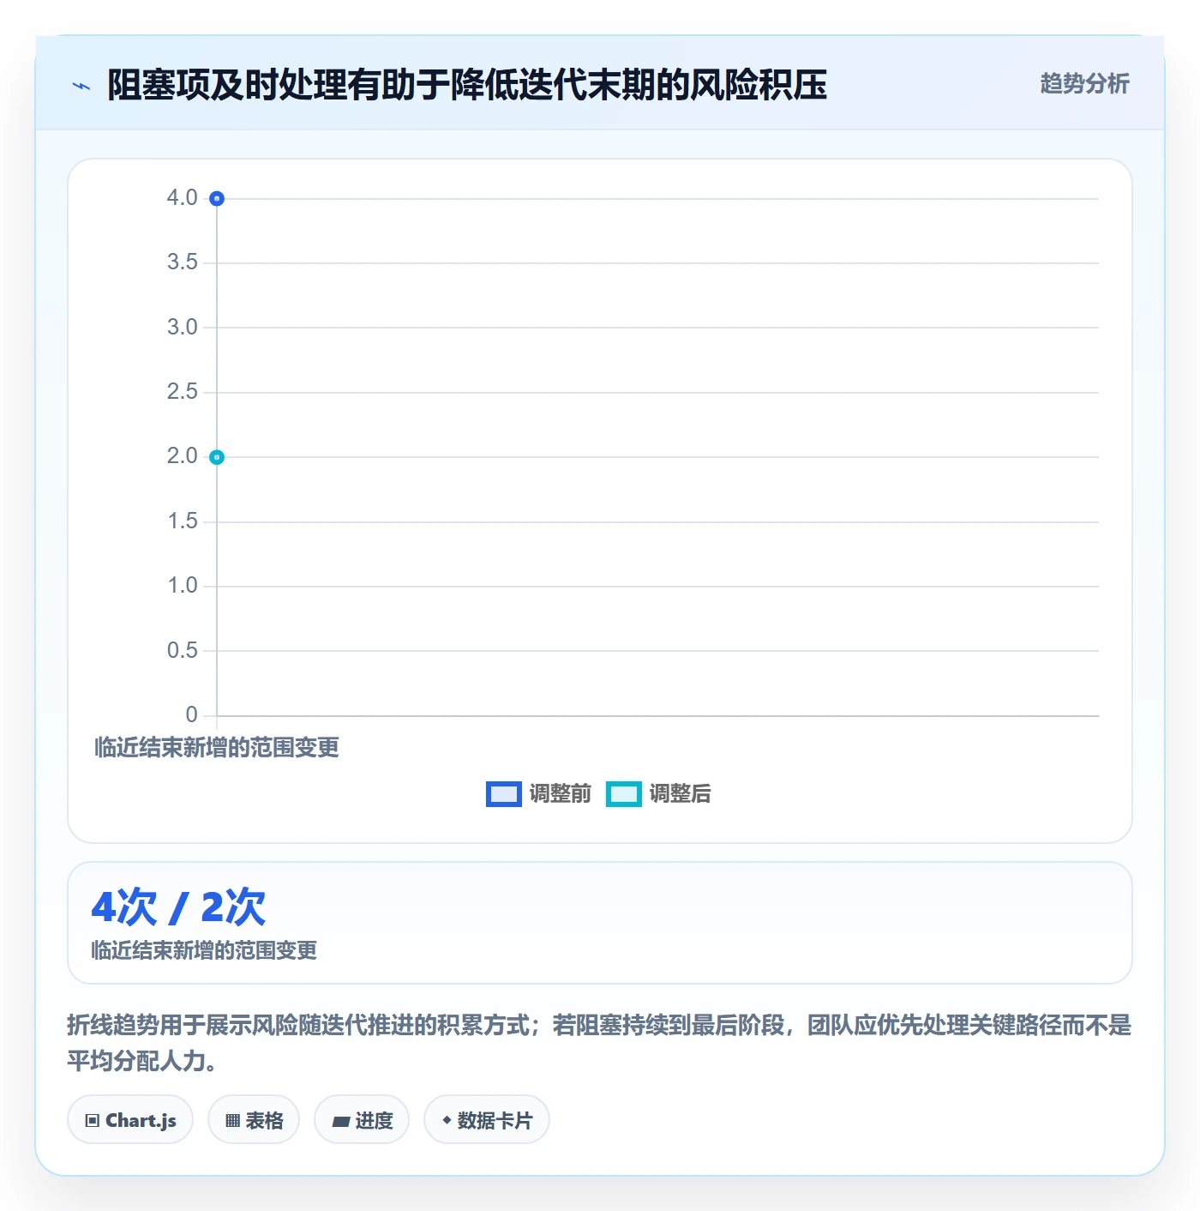Image resolution: width=1200 pixels, height=1211 pixels.
Task: Click the 趋势分析 label in the header
Action: pos(1084,83)
